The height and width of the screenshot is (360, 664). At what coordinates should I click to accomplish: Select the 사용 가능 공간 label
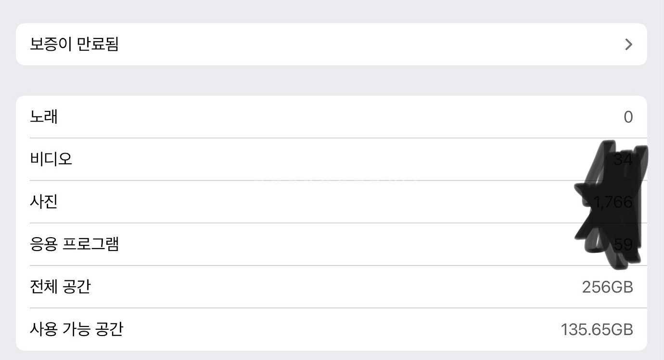(x=76, y=329)
